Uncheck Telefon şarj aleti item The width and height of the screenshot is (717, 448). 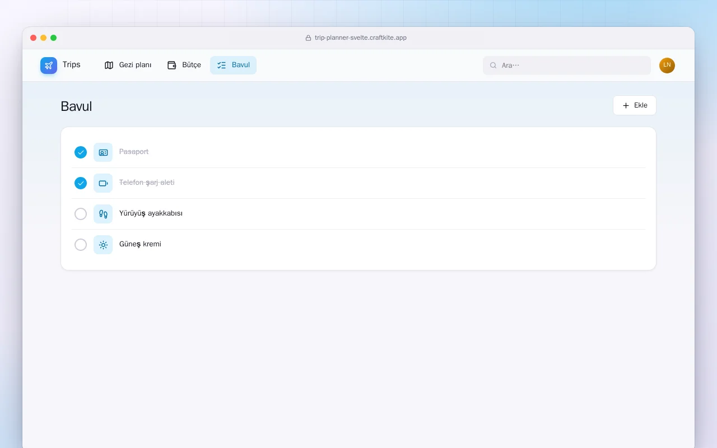tap(81, 183)
